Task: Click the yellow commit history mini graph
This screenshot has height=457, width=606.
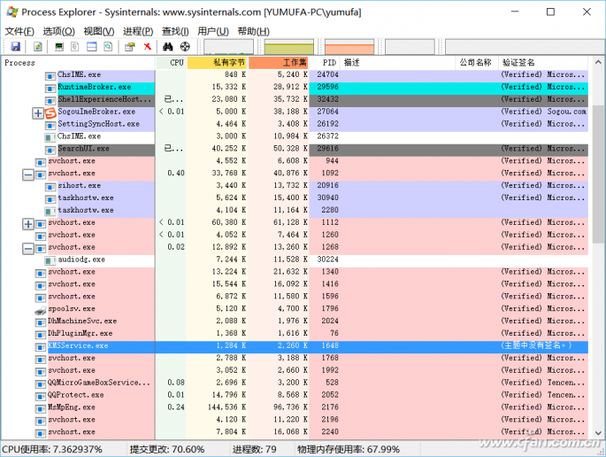Action: (288, 47)
